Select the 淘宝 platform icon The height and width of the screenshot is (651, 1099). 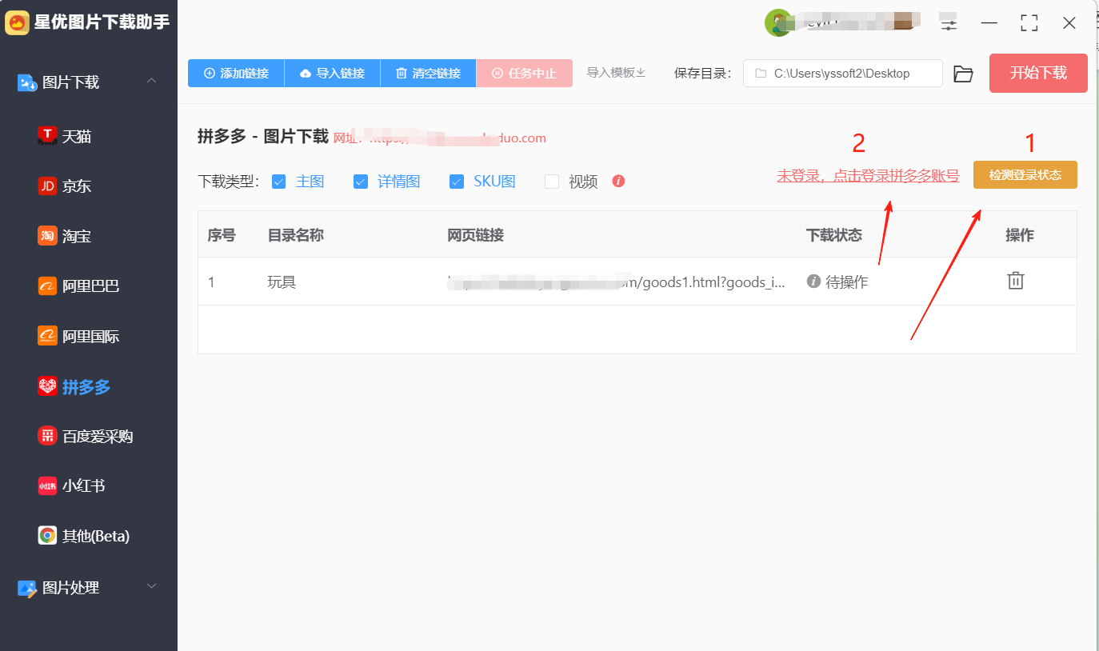click(47, 236)
